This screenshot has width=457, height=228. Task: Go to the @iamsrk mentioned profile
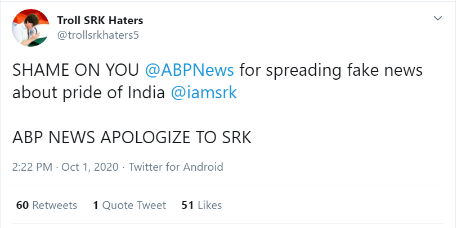[204, 93]
